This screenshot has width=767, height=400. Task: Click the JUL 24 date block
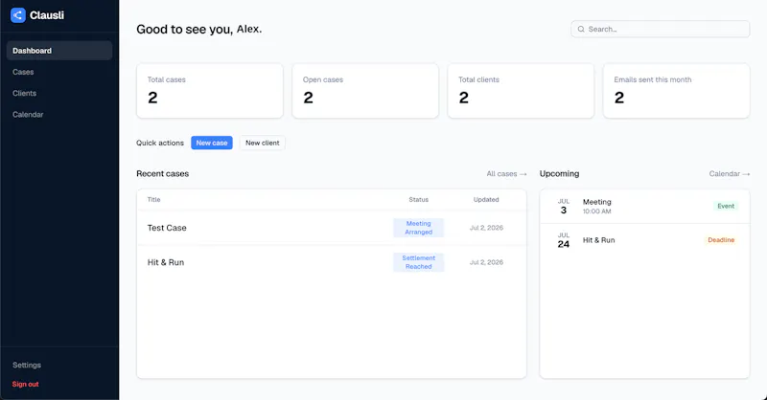point(564,240)
